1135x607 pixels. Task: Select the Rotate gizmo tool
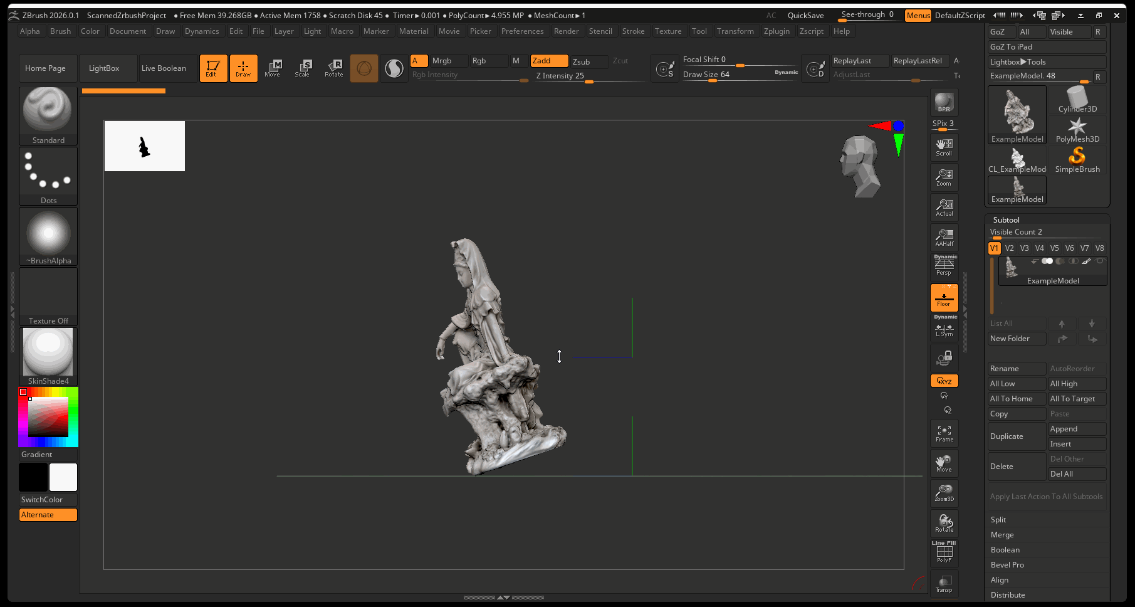(x=333, y=68)
